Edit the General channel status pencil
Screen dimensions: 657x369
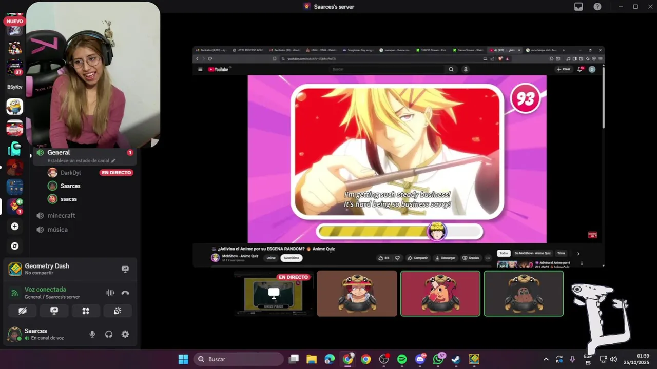point(113,160)
